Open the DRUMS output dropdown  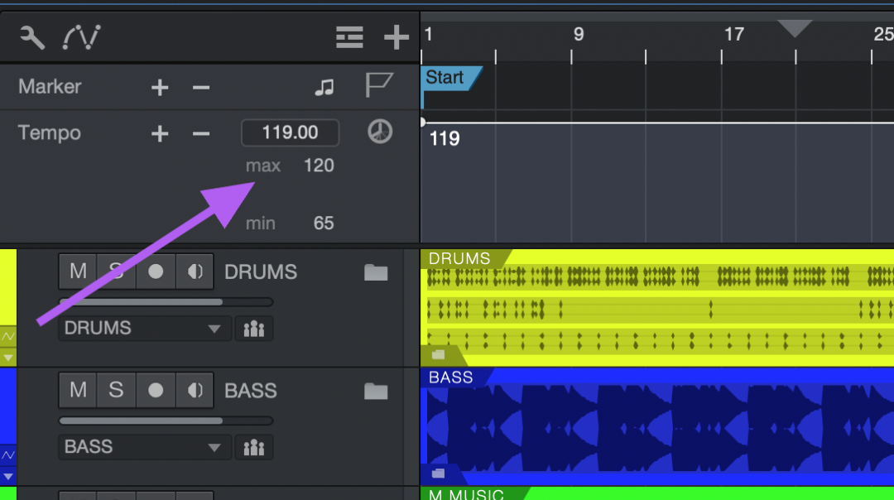pyautogui.click(x=143, y=328)
